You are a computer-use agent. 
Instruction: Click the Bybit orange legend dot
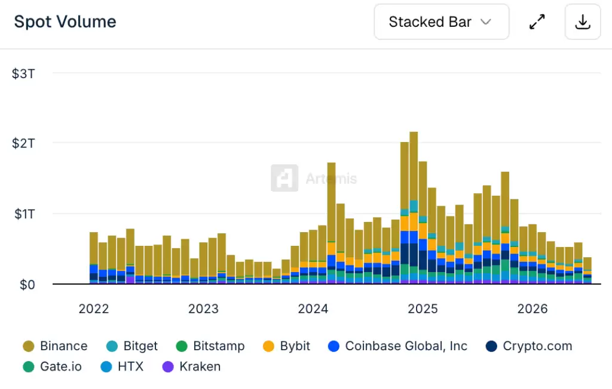point(268,346)
